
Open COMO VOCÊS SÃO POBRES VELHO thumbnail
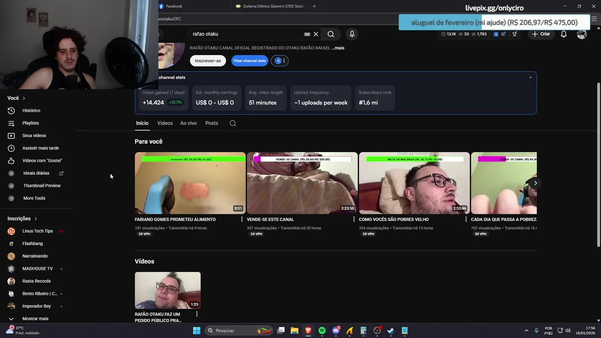click(414, 183)
